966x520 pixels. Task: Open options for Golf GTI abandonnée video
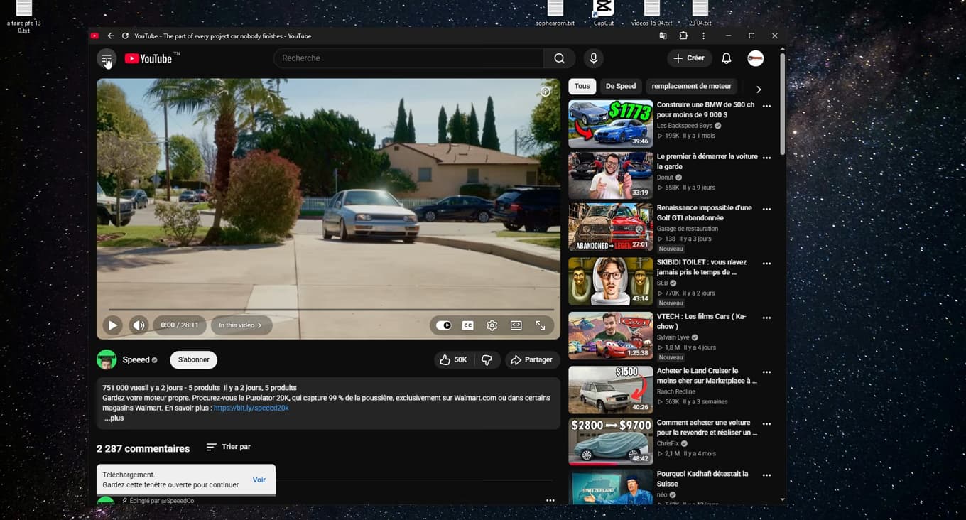pos(767,209)
